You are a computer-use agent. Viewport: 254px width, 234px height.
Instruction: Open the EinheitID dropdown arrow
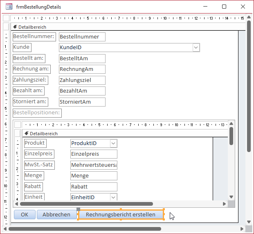[113, 198]
